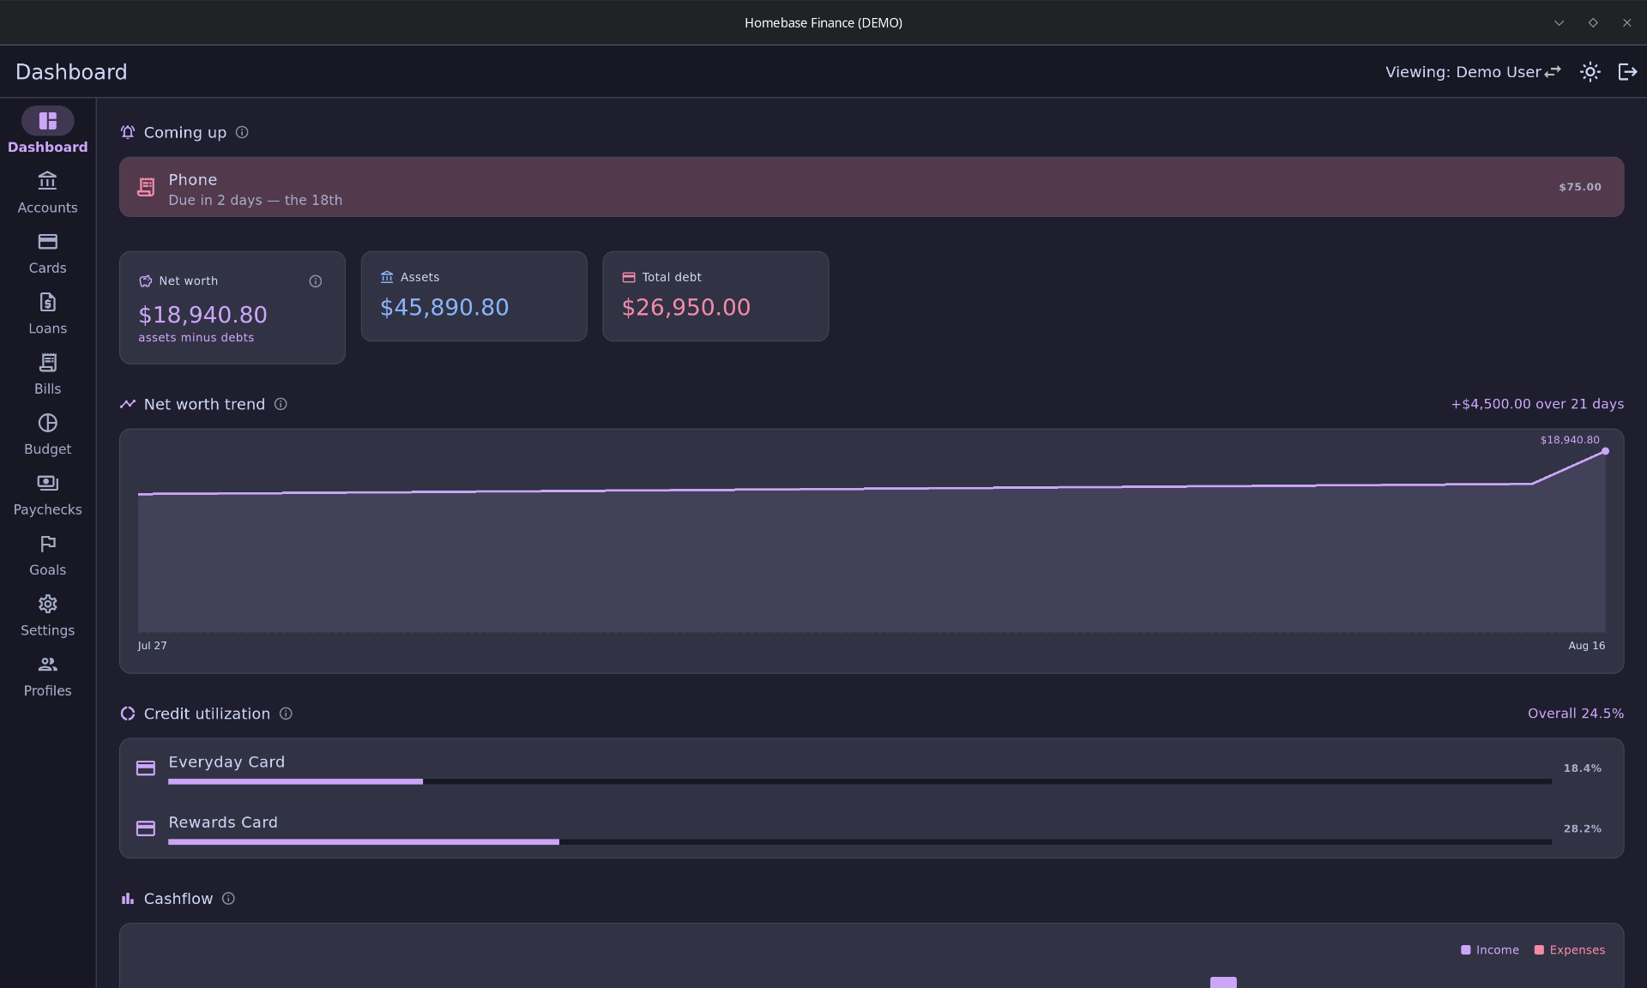This screenshot has width=1647, height=988.
Task: Click the +$4,500.00 over 21 days text
Action: [x=1537, y=404]
